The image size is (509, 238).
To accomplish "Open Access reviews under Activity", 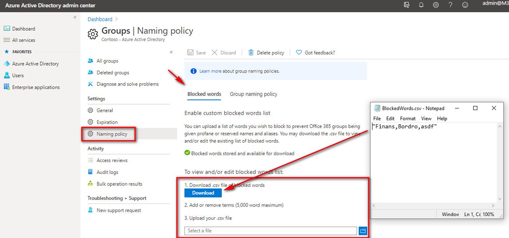I will pos(112,161).
